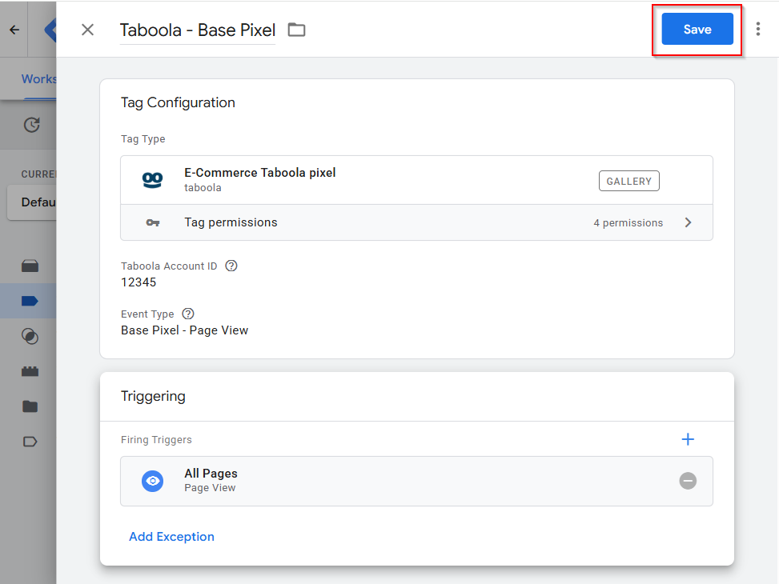Open the three-dot more actions menu
This screenshot has height=584, width=779.
757,30
